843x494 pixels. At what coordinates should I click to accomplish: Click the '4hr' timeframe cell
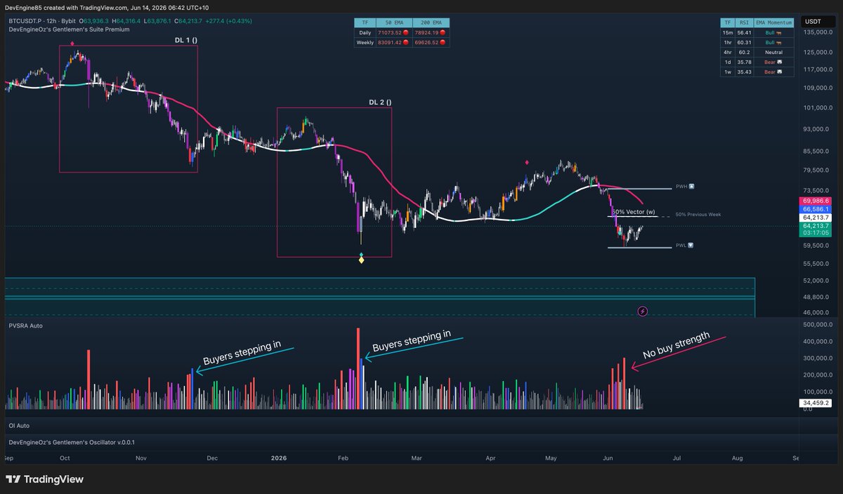[729, 52]
